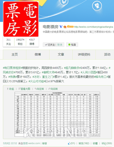The image size is (114, 147).
Task: Open the 详细资料 tab
Action: click(x=84, y=54)
